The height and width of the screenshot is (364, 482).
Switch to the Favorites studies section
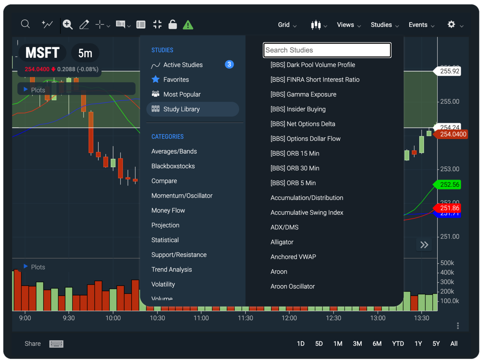(176, 79)
